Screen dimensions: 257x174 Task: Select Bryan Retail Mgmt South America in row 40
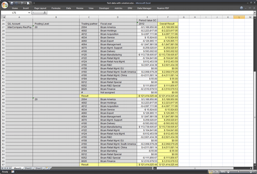click(117, 72)
